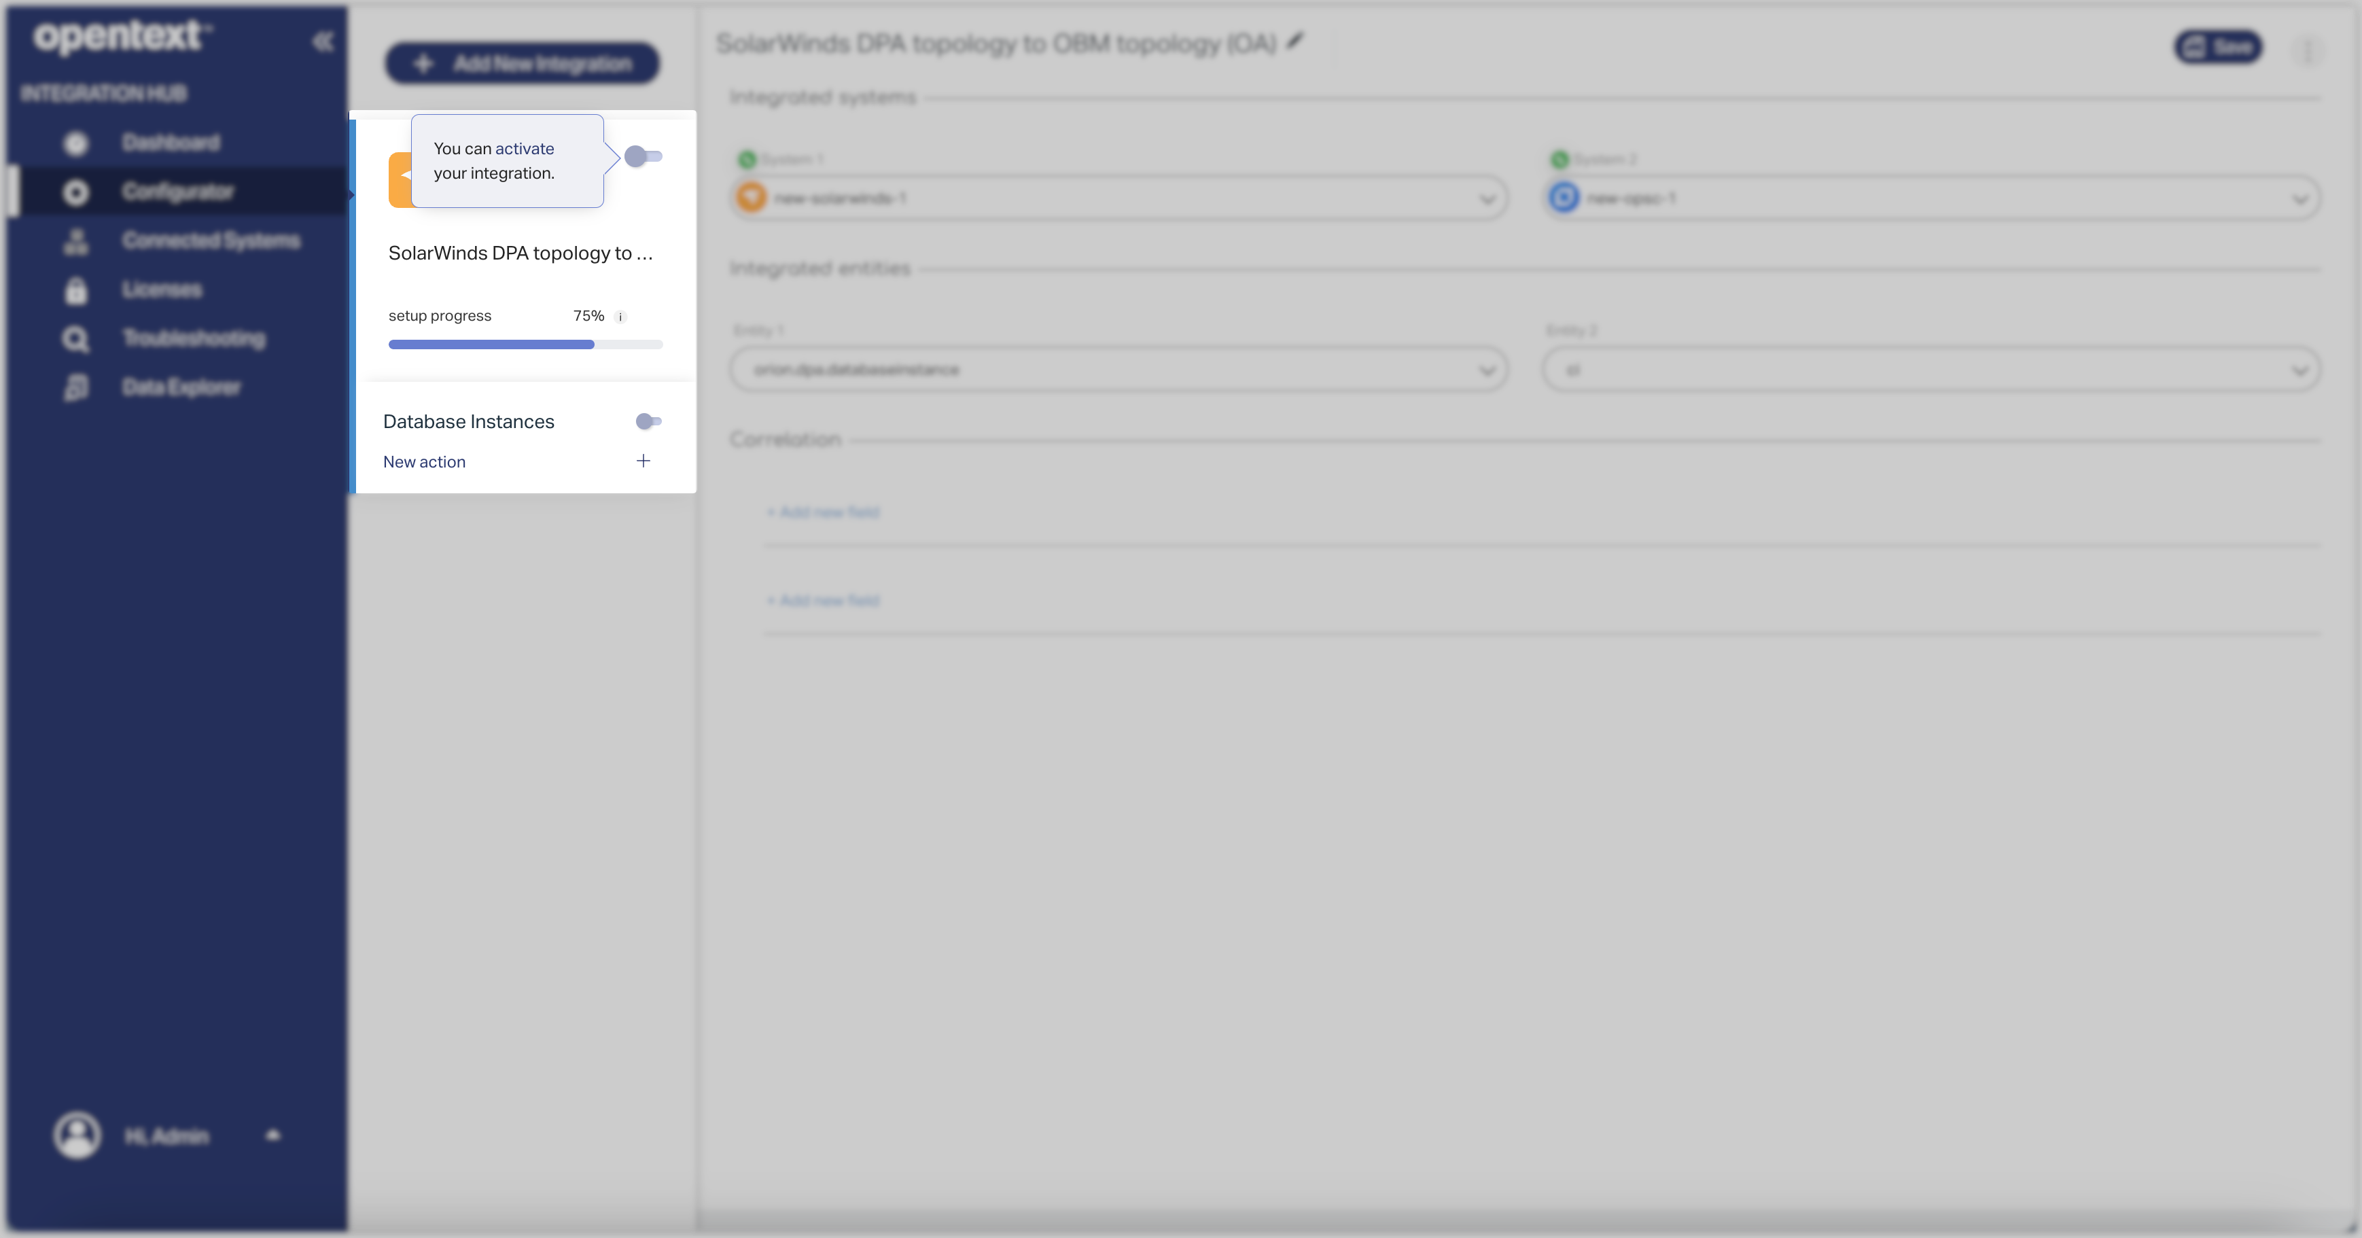Open Connected Systems menu item
This screenshot has height=1238, width=2362.
[211, 241]
